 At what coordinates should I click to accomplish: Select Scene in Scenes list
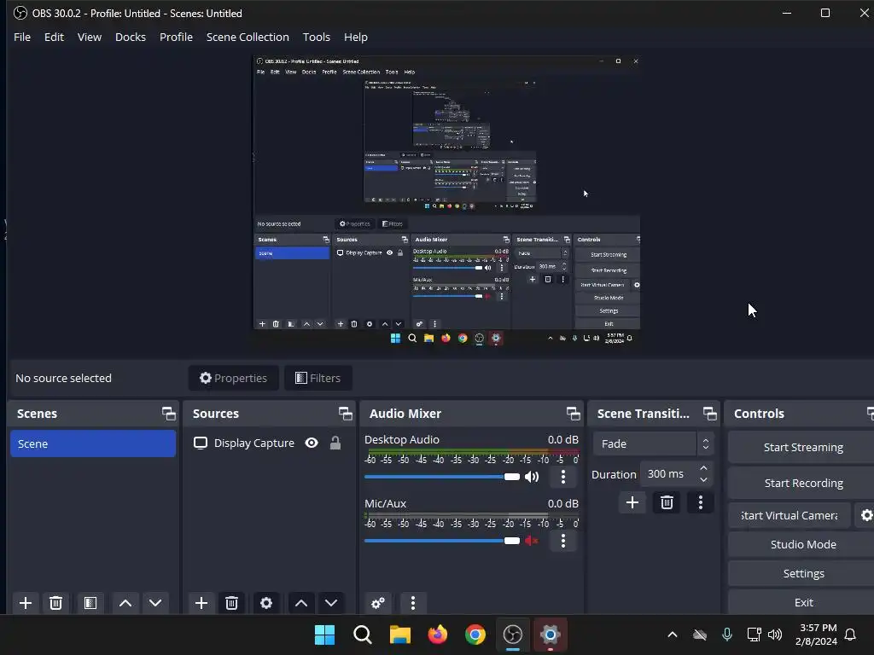coord(93,443)
